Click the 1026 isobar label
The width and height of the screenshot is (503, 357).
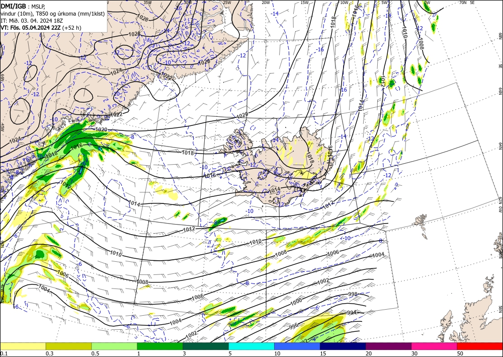coord(134,34)
